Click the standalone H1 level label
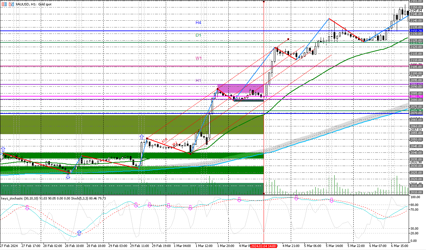Viewport: 426px width, 250px height. point(198,80)
